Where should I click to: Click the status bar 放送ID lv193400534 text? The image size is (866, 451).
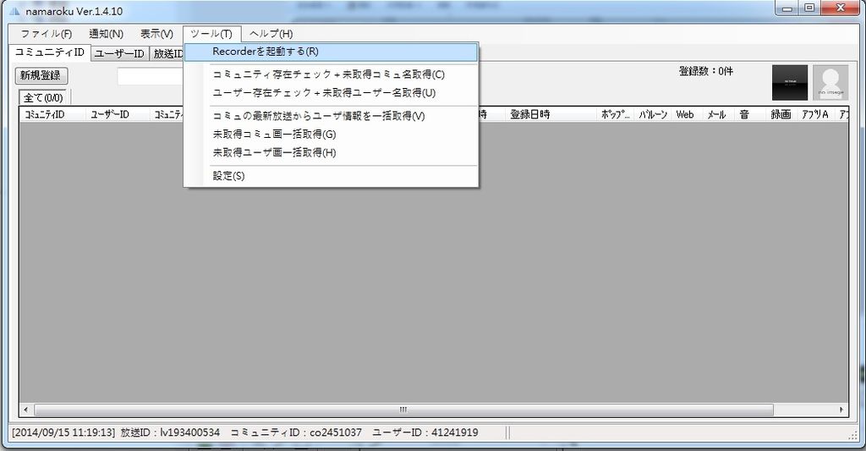coord(170,432)
